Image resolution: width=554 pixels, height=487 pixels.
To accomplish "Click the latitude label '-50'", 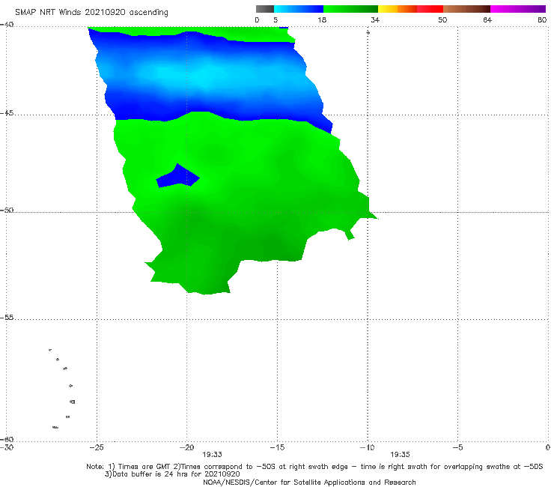I will click(x=7, y=210).
